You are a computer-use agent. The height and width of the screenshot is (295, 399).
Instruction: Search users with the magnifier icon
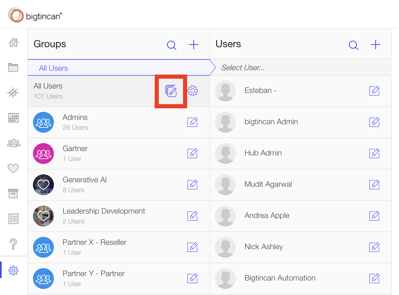coord(353,45)
